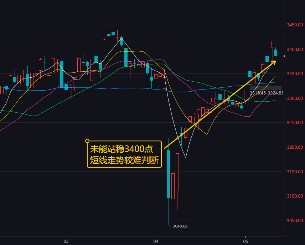Click the 3450.00 price axis label
Image resolution: width=305 pixels, height=245 pixels.
pos(295,25)
